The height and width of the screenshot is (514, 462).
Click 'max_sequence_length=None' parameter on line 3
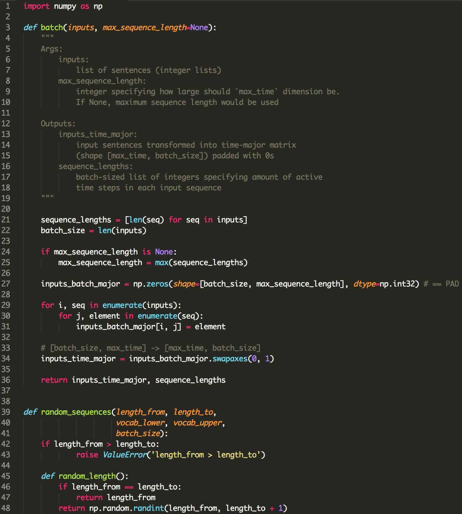[x=155, y=28]
